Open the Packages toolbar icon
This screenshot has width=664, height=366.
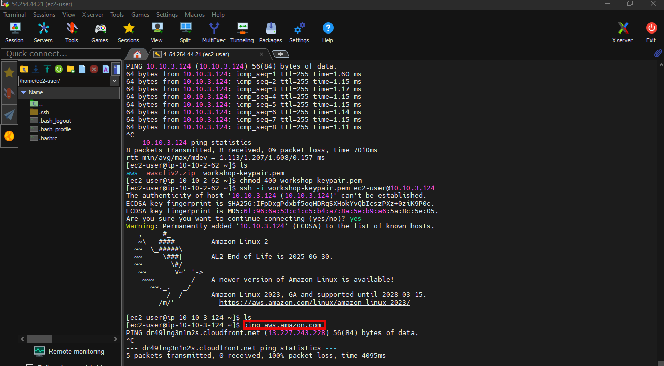coord(271,32)
